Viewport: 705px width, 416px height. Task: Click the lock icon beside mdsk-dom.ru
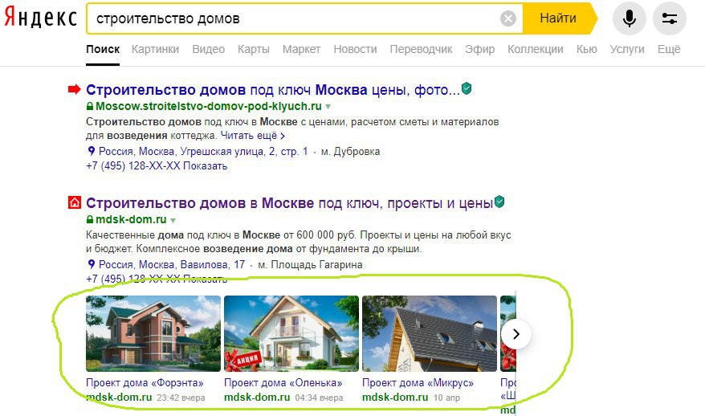(90, 220)
